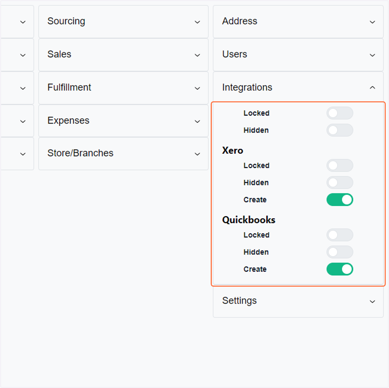This screenshot has height=388, width=389.
Task: Expand the Store/Branches section chevron
Action: tap(197, 154)
